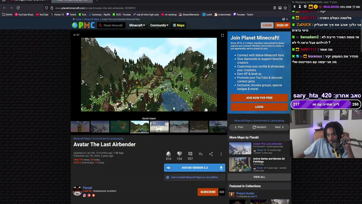Click Minecraft Maps in top breadcrumb
Image resolution: width=362 pixels, height=204 pixels.
(92, 19)
